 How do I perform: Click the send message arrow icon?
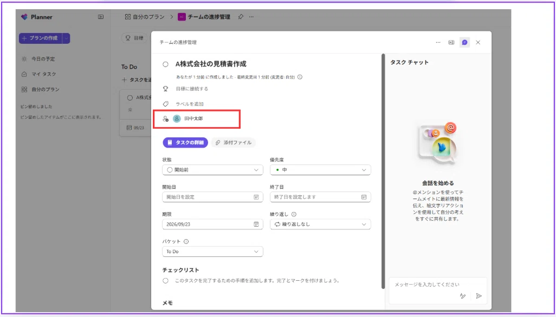479,296
